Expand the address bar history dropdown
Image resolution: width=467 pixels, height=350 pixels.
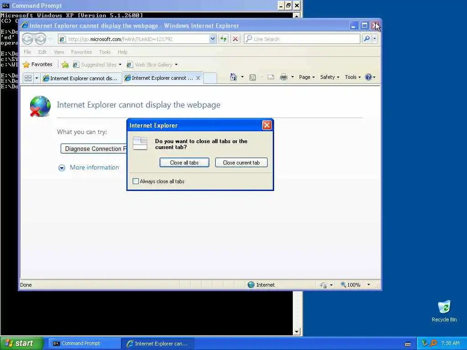(213, 39)
